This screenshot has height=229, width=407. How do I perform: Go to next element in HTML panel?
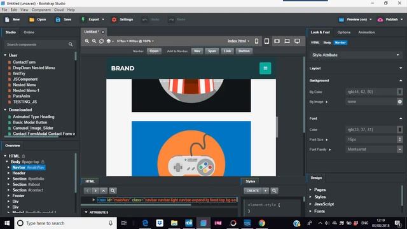pyautogui.click(x=95, y=191)
